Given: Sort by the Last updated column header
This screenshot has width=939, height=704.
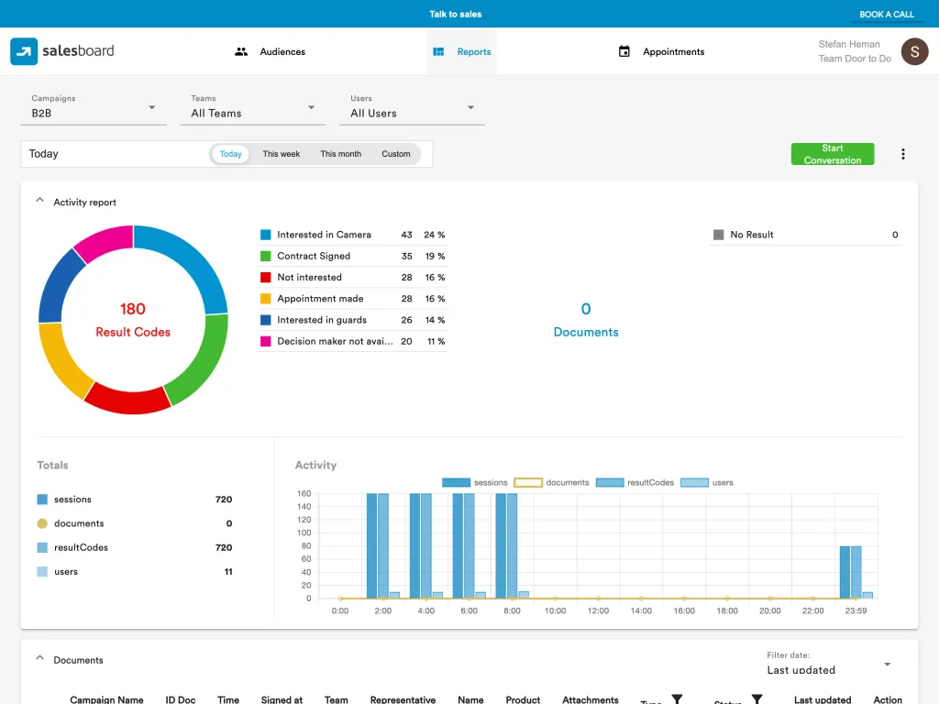Looking at the screenshot, I should pyautogui.click(x=823, y=699).
